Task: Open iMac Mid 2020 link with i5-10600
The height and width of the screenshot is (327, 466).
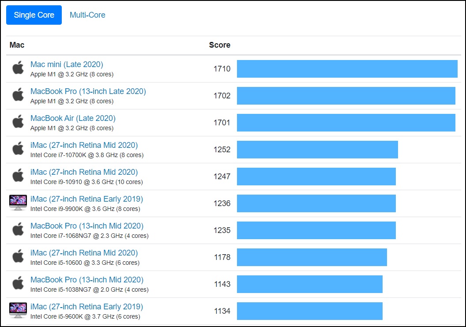Action: click(84, 253)
